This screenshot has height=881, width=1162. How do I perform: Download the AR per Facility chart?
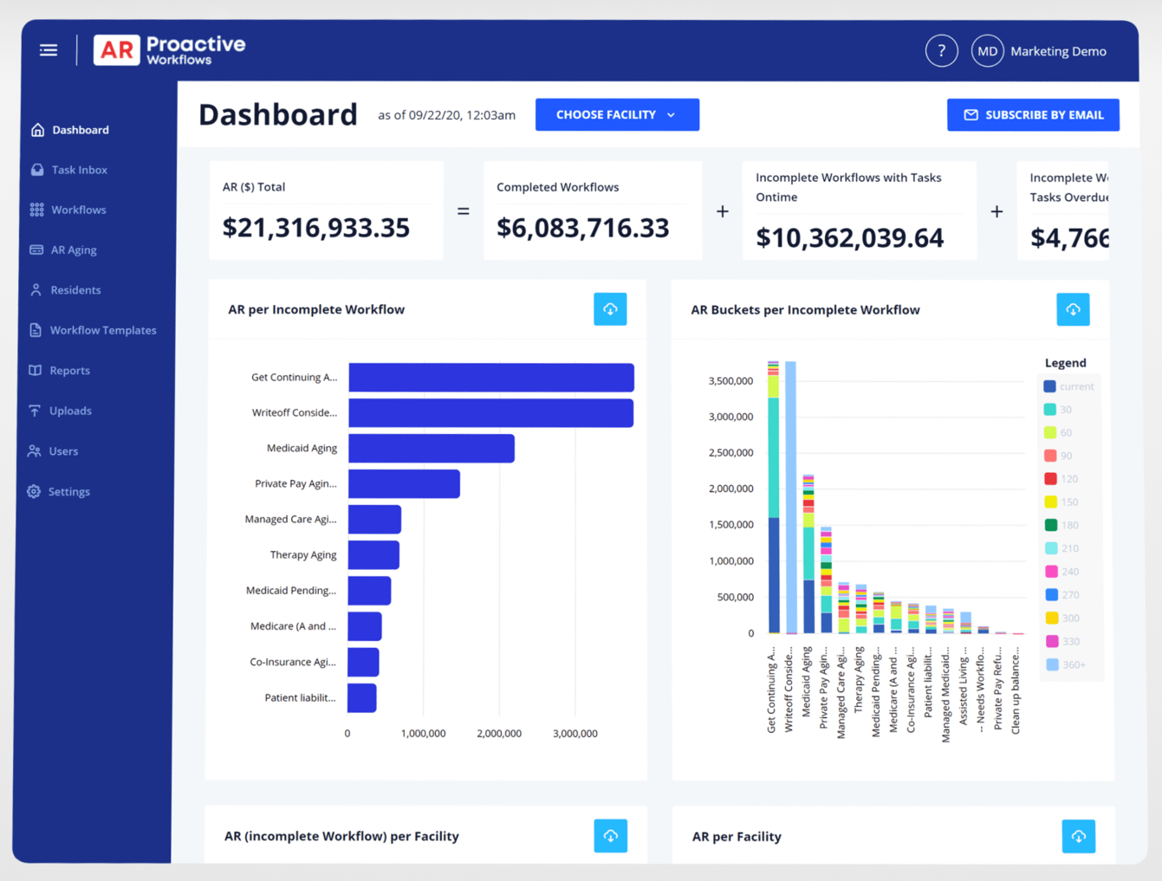(1079, 837)
